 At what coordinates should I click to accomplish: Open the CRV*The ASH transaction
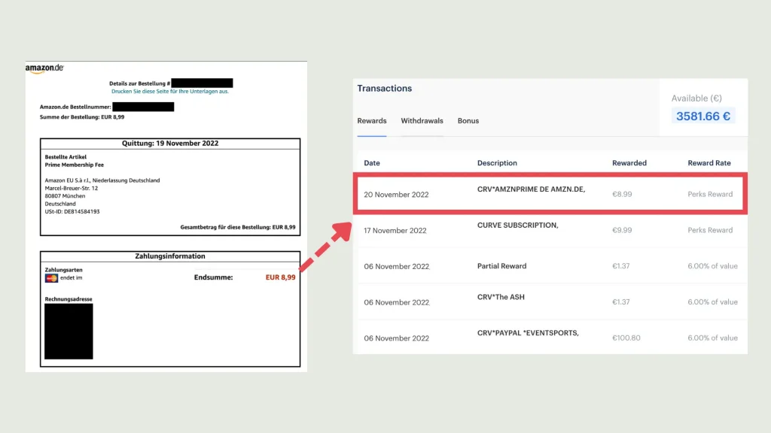coord(501,298)
